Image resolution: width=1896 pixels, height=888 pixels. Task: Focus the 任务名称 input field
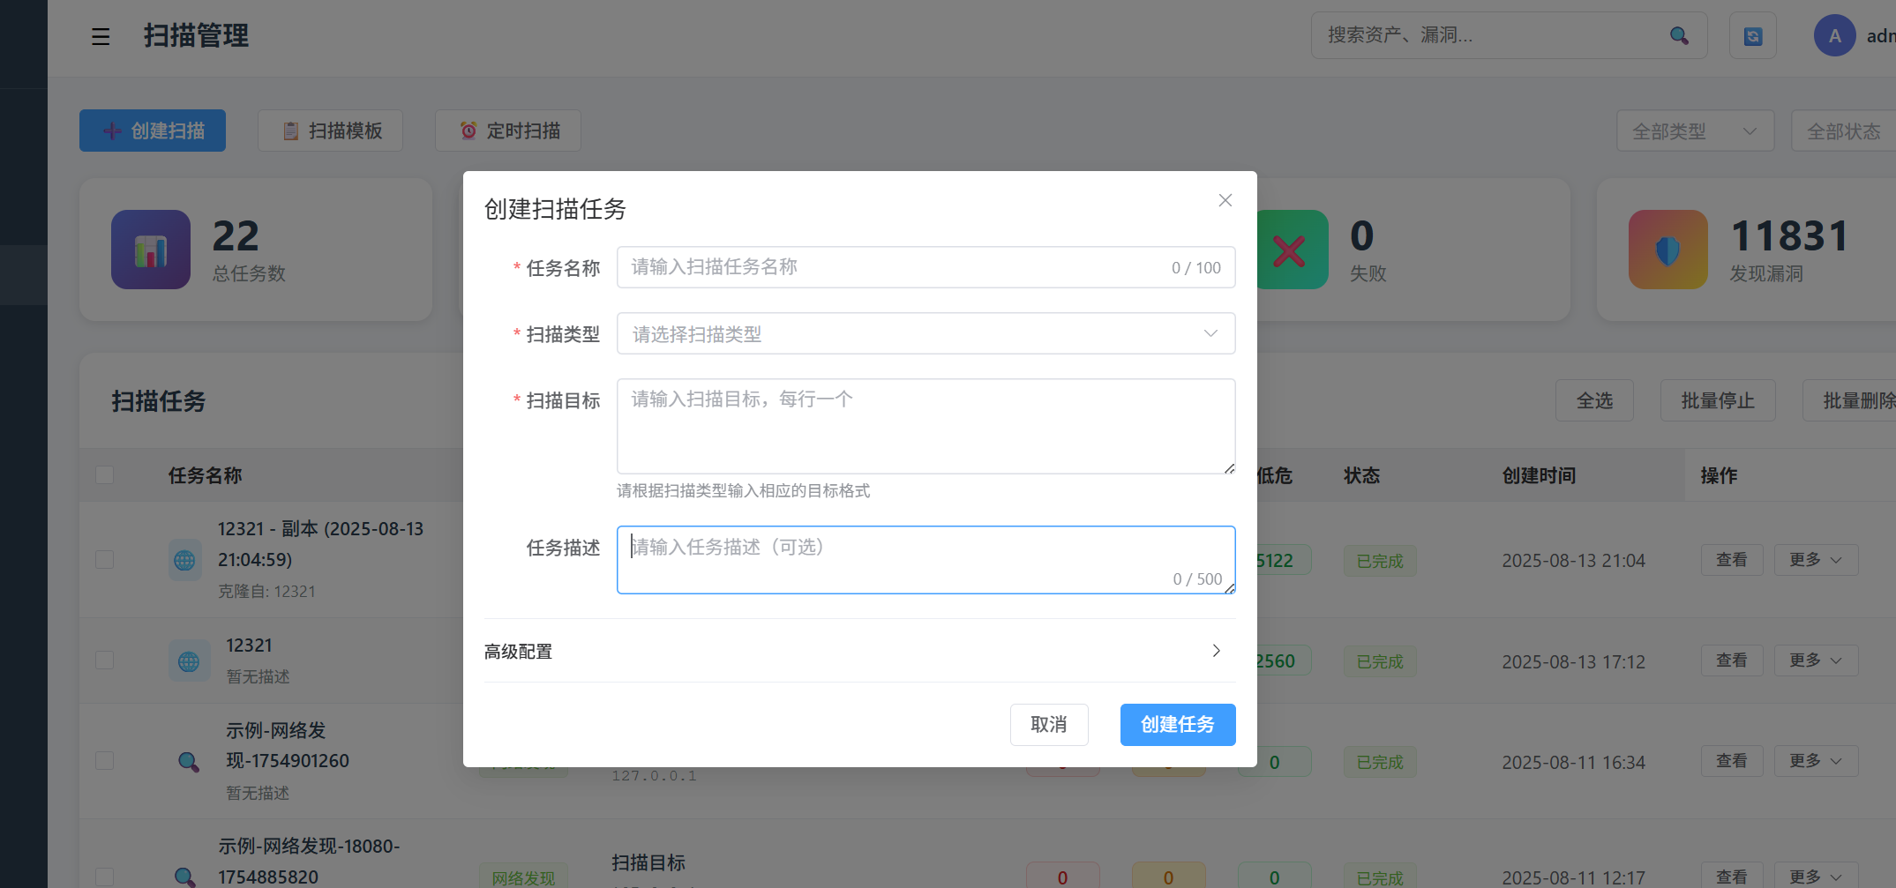891,267
